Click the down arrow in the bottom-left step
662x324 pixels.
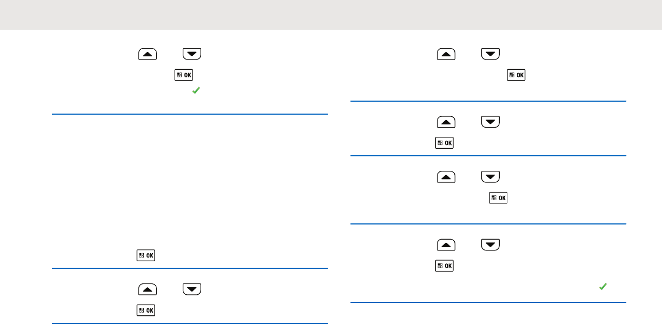[x=192, y=290]
